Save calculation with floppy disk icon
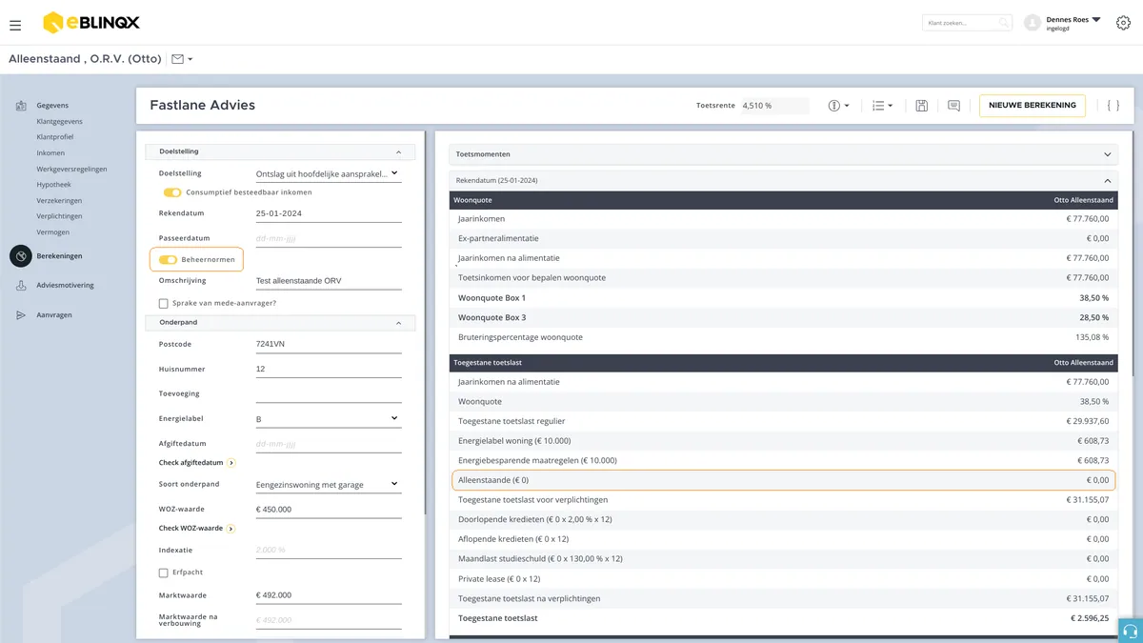Viewport: 1143px width, 643px height. click(x=921, y=106)
